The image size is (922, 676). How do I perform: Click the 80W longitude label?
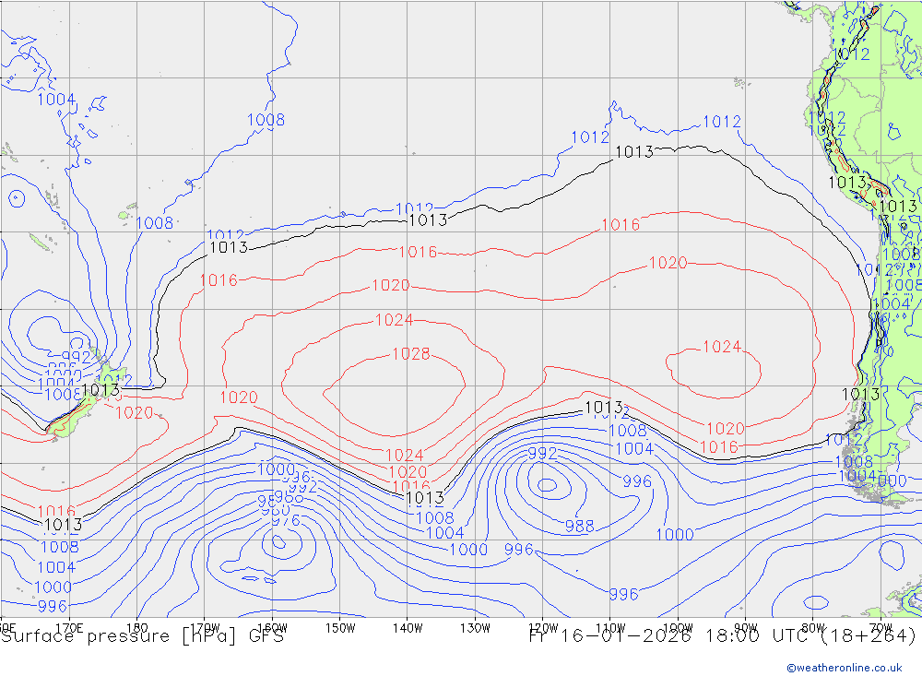tap(813, 628)
